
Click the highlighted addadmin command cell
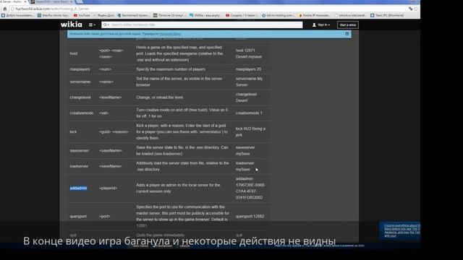(78, 188)
